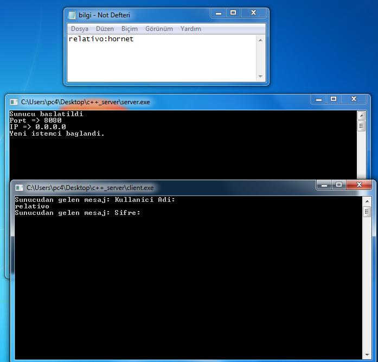This screenshot has width=378, height=362.
Task: Click Notepad scrollbar up arrow
Action: point(260,40)
